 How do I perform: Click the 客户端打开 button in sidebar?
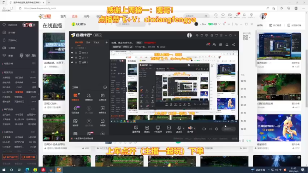point(10,157)
